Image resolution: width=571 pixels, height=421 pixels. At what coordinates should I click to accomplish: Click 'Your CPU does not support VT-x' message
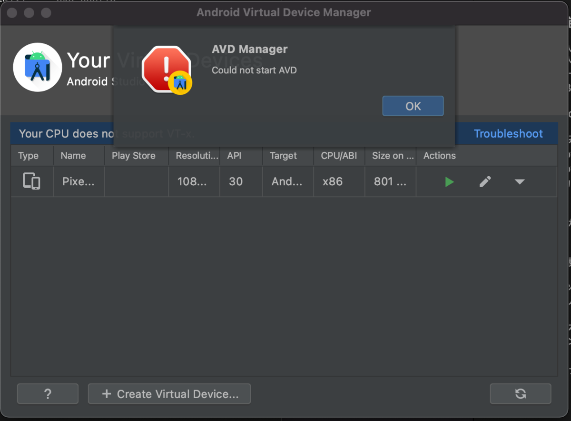[x=107, y=134]
